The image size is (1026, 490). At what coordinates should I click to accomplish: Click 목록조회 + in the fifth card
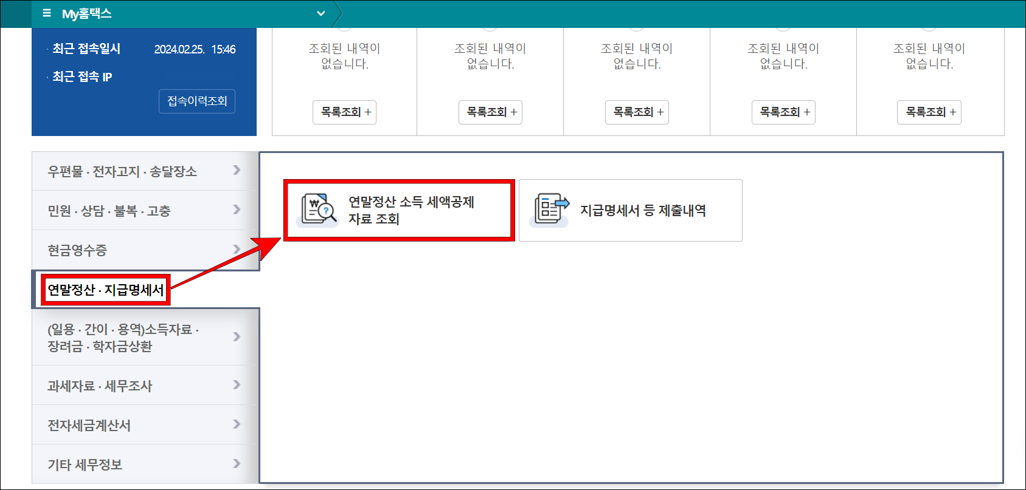[x=929, y=112]
